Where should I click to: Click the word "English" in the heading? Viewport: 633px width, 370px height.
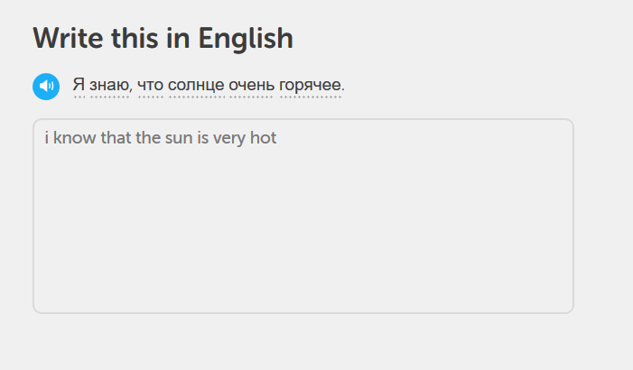pos(246,38)
